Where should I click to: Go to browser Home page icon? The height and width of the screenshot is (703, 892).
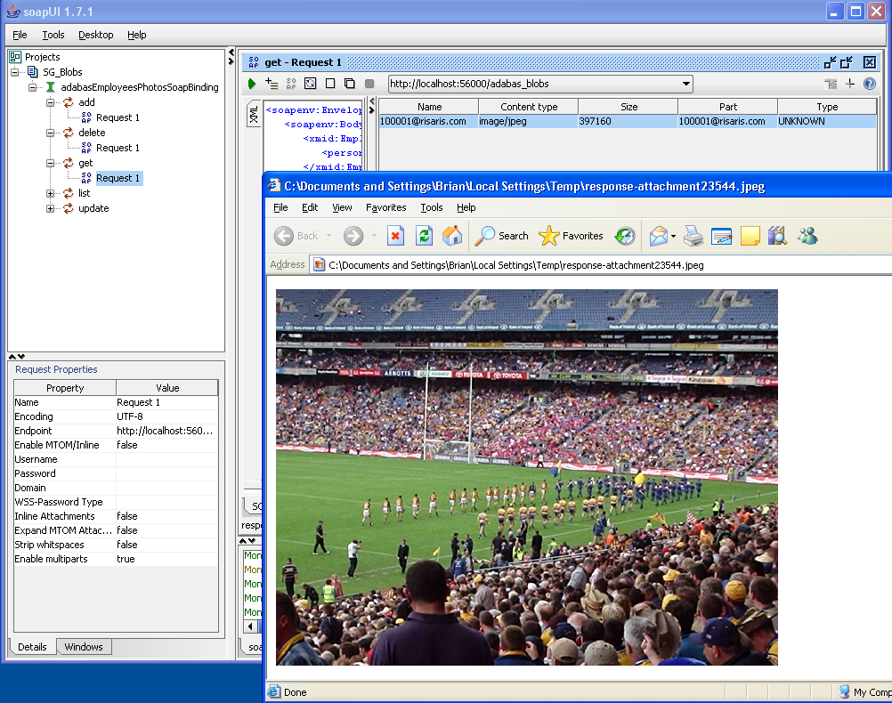(452, 236)
